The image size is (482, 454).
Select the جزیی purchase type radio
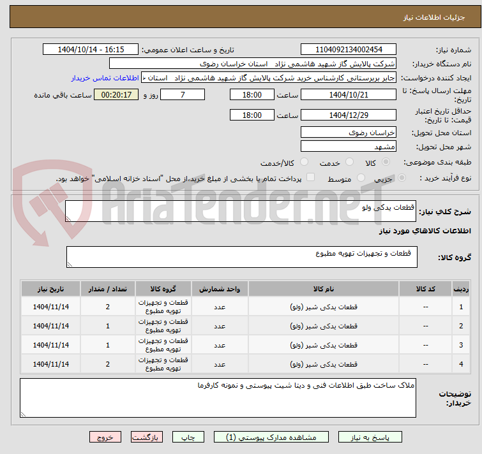[x=402, y=178]
